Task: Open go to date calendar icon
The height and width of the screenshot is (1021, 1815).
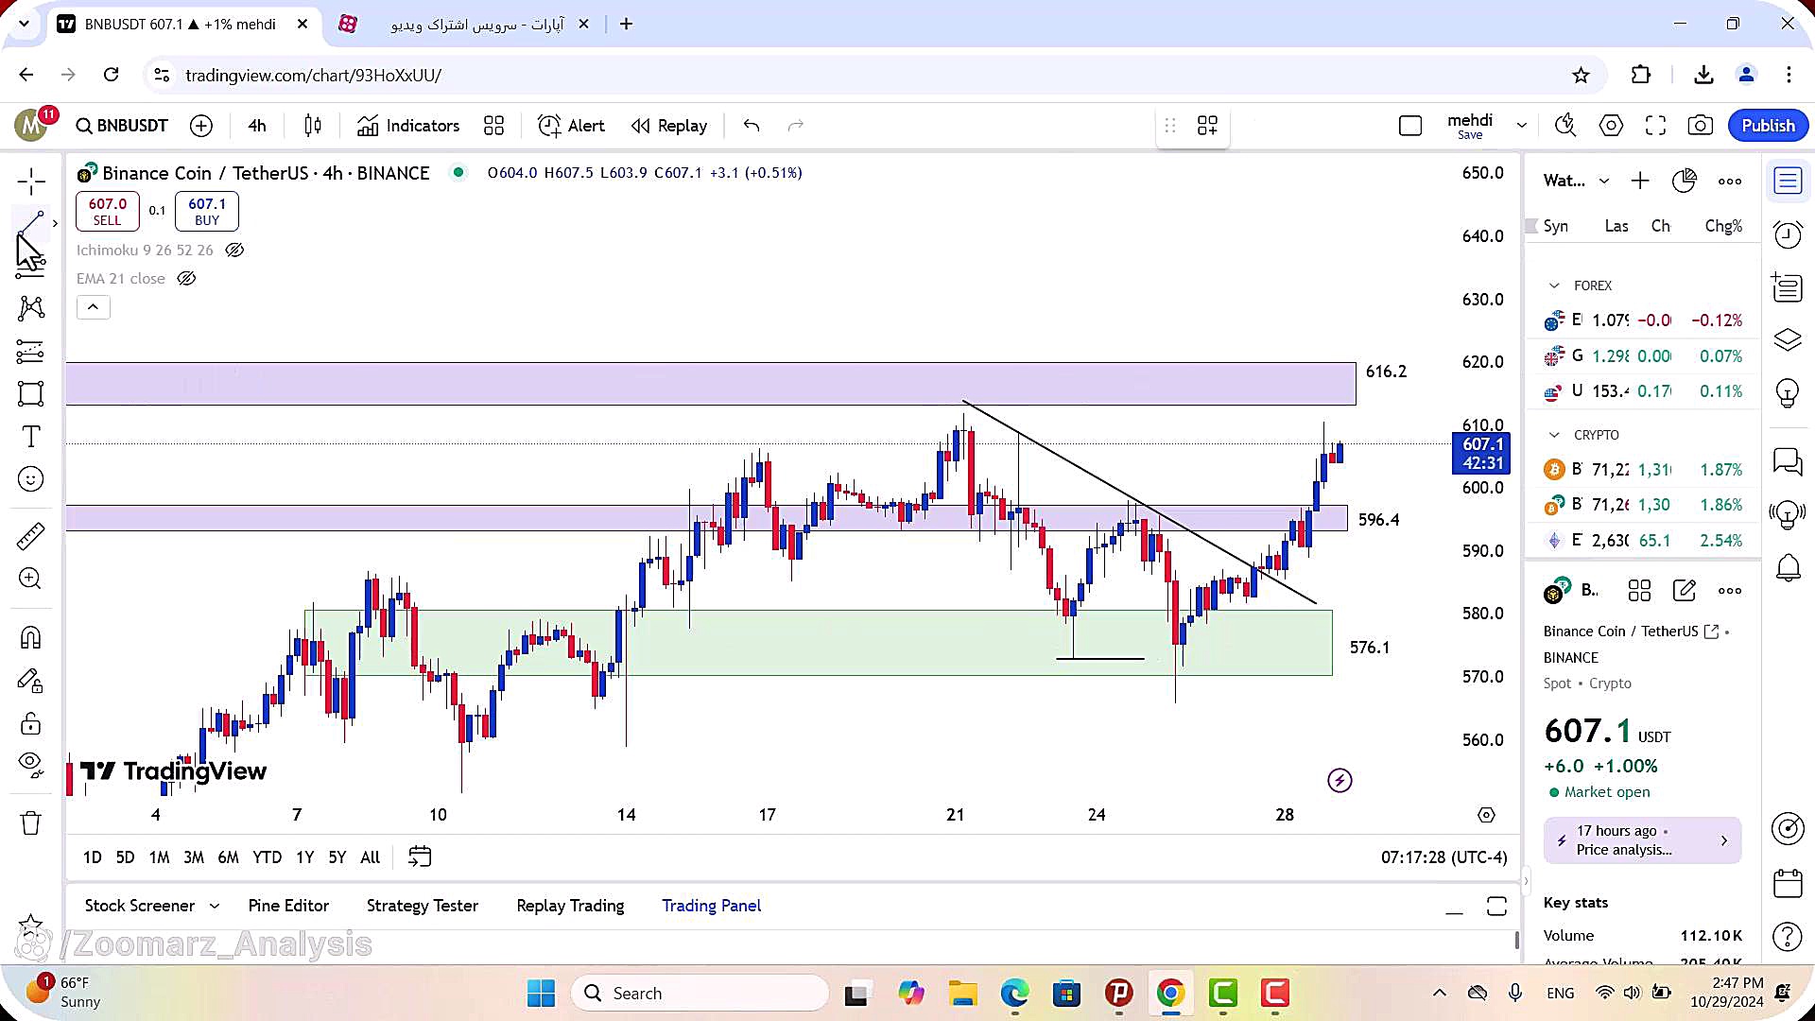Action: click(x=419, y=857)
